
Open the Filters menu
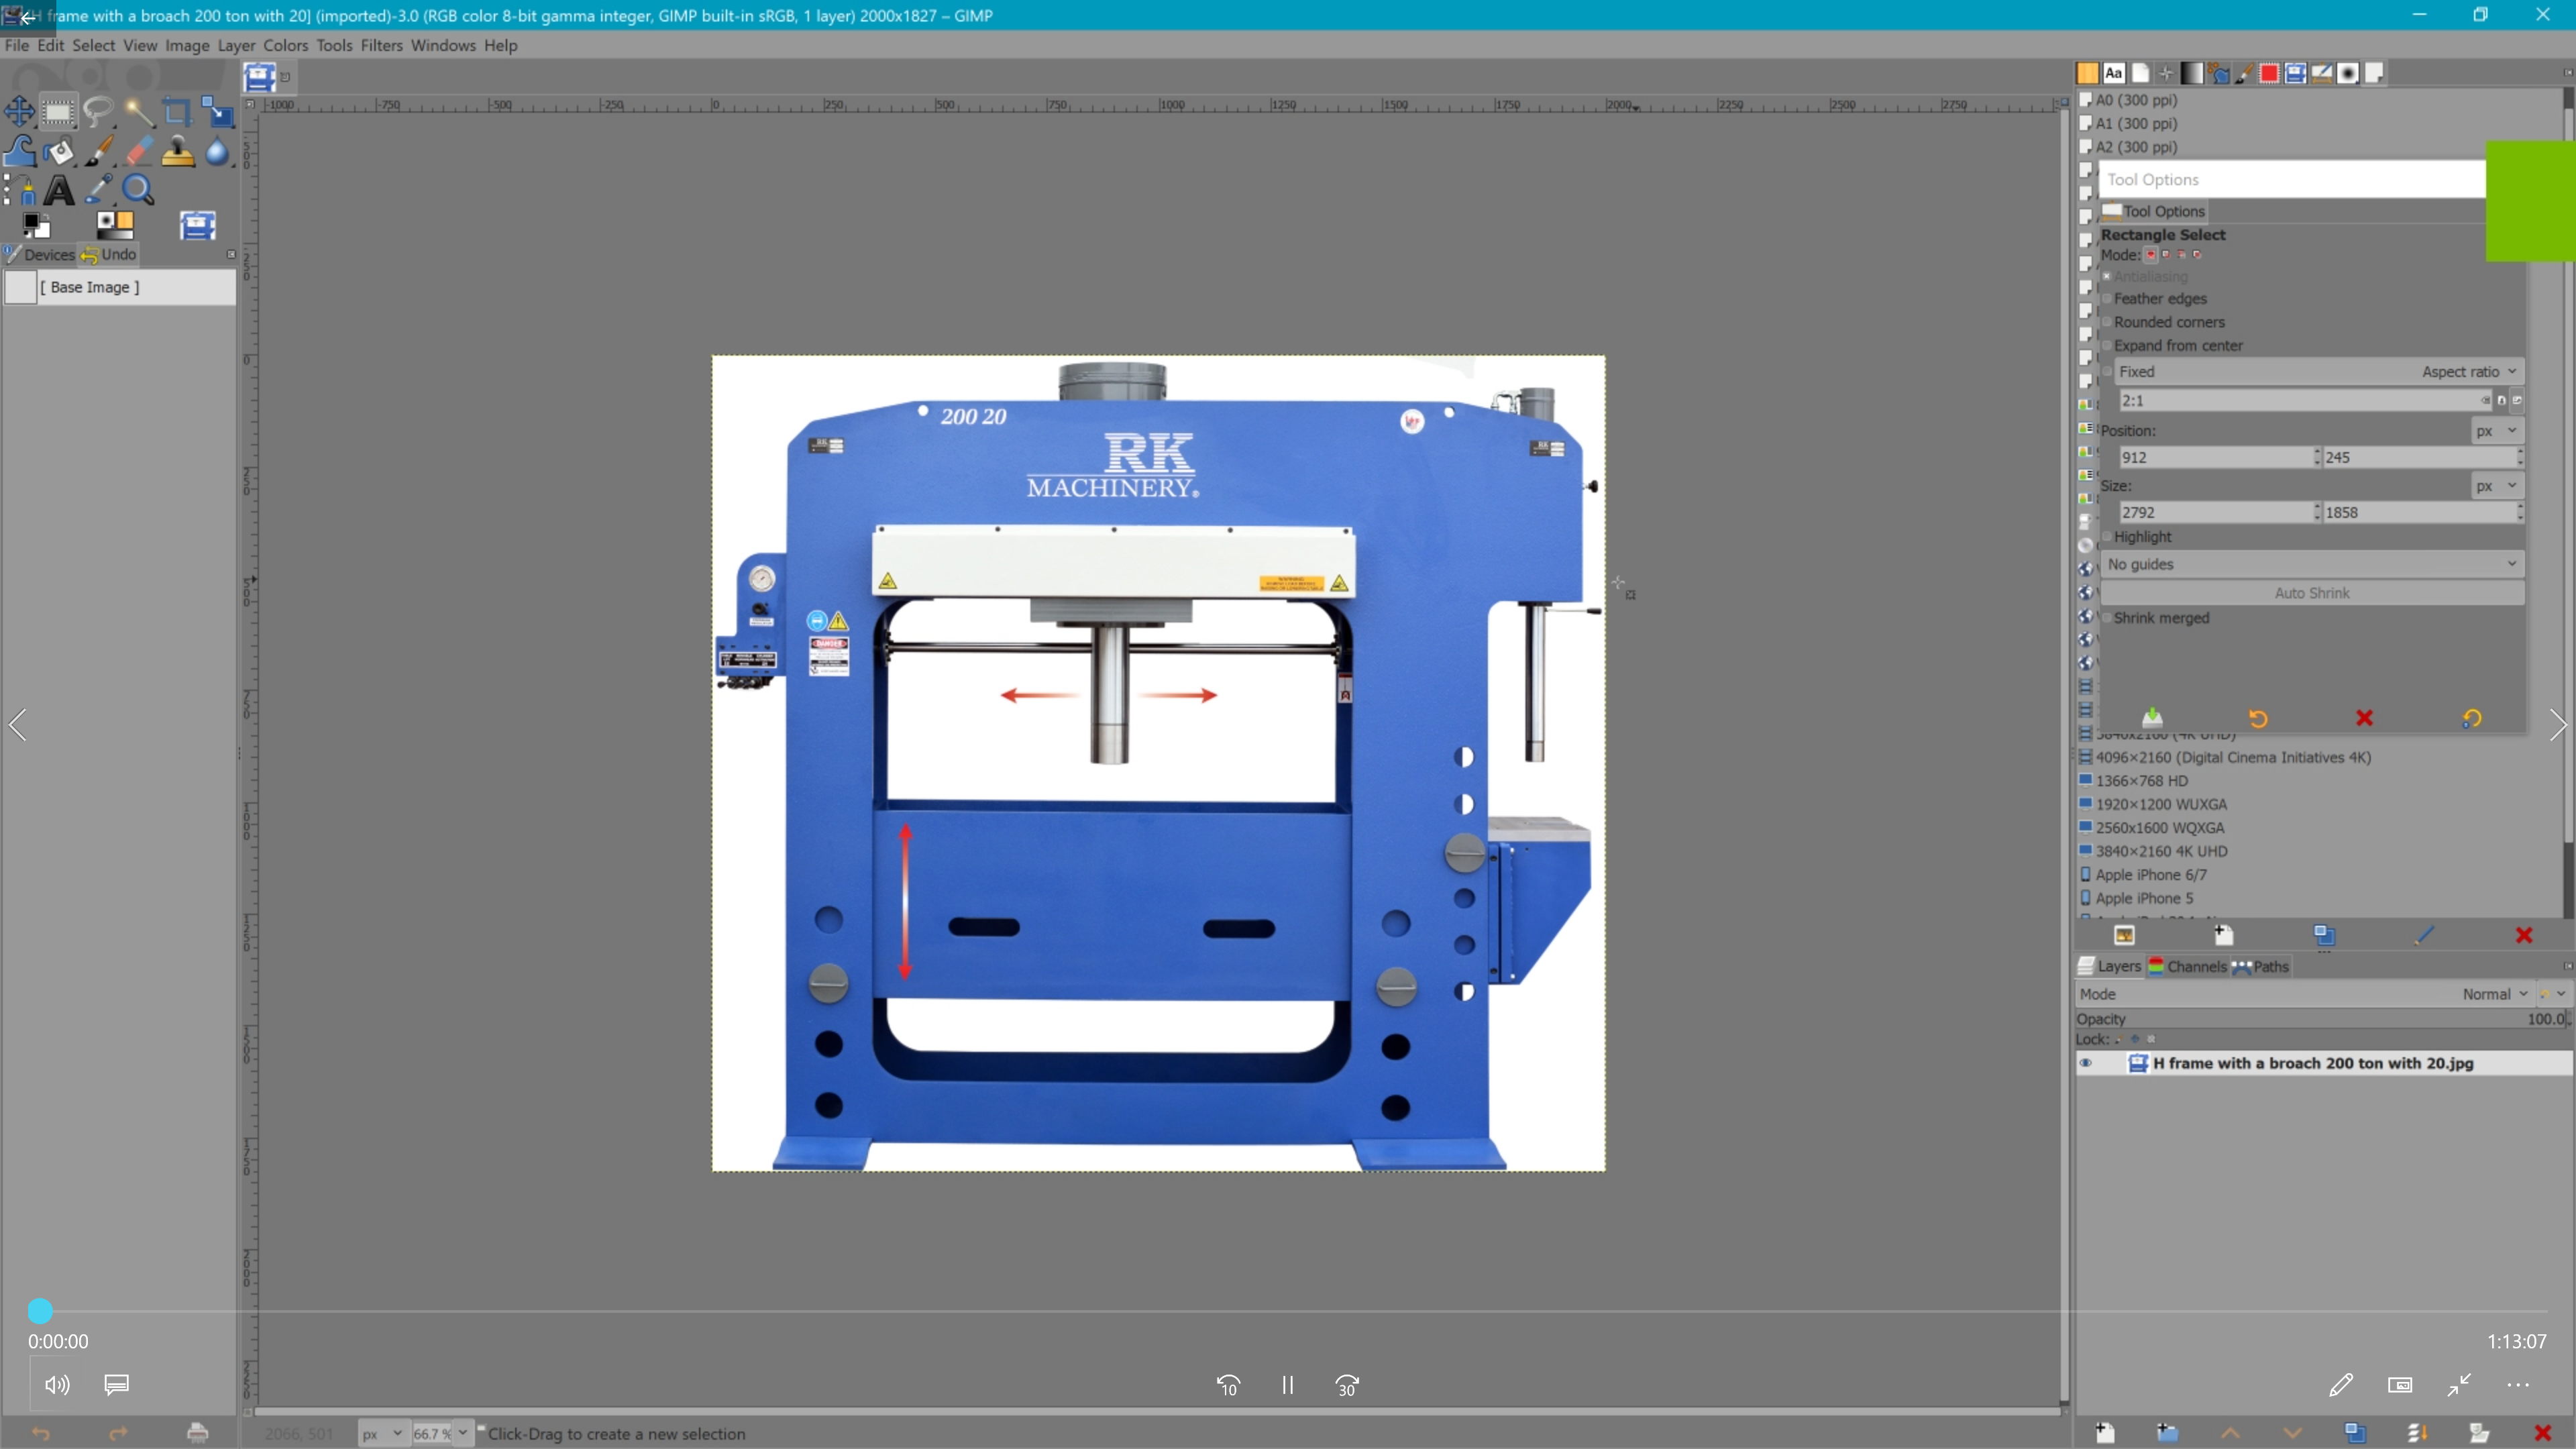tap(381, 45)
